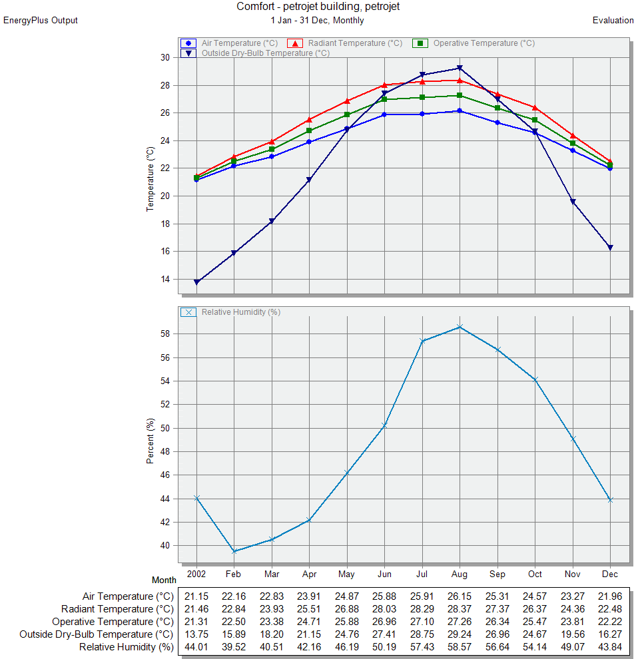The height and width of the screenshot is (659, 636).
Task: Click the 'EnergyPlus Output' header text
Action: [x=41, y=21]
